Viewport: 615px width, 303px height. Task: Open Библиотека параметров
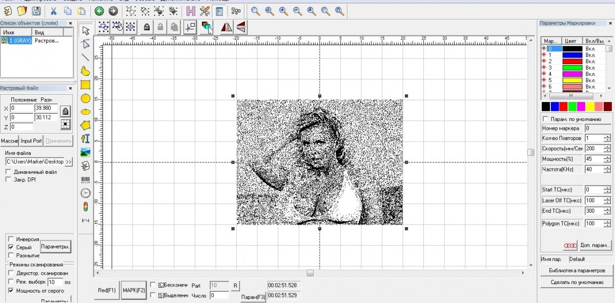(577, 271)
